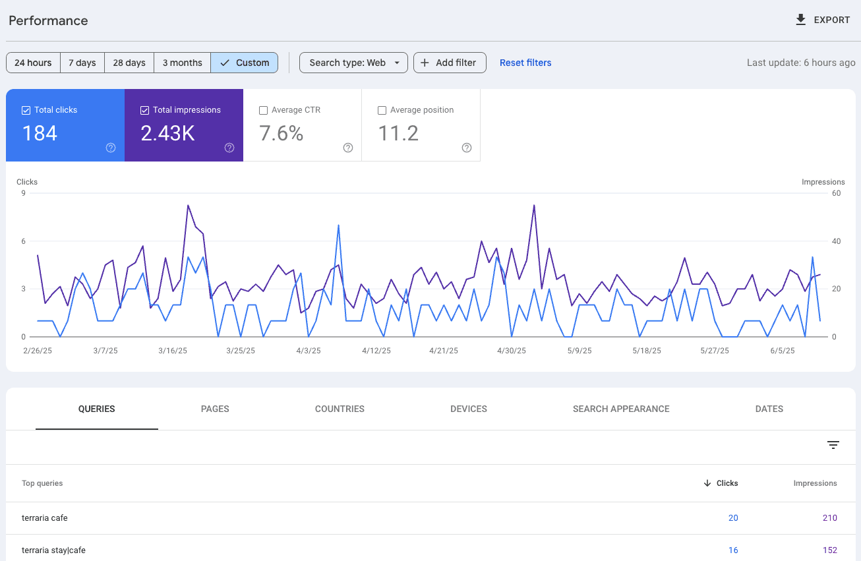861x561 pixels.
Task: Switch to the QUERIES tab
Action: tap(97, 409)
